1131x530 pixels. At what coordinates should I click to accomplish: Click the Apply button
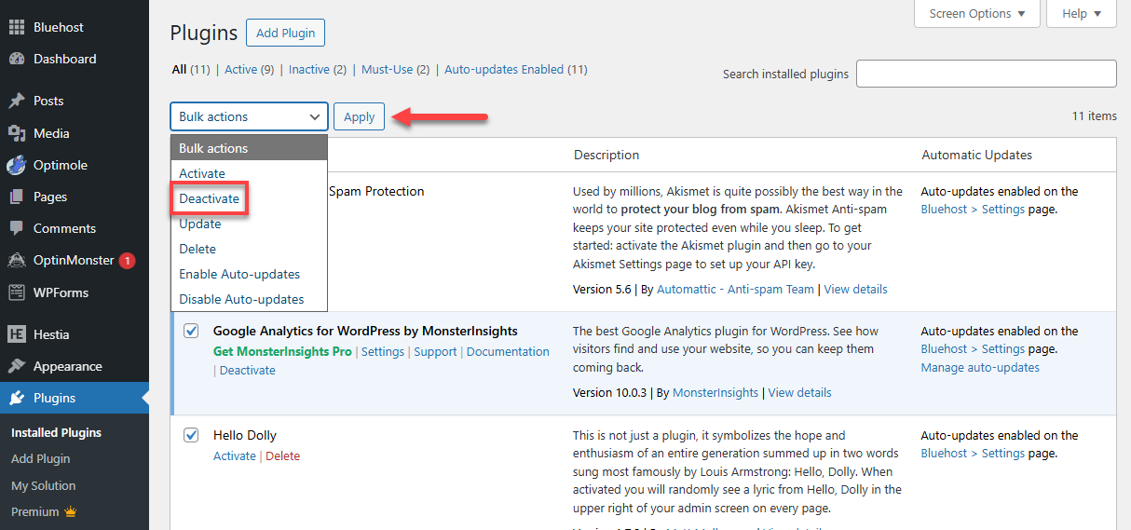tap(359, 116)
